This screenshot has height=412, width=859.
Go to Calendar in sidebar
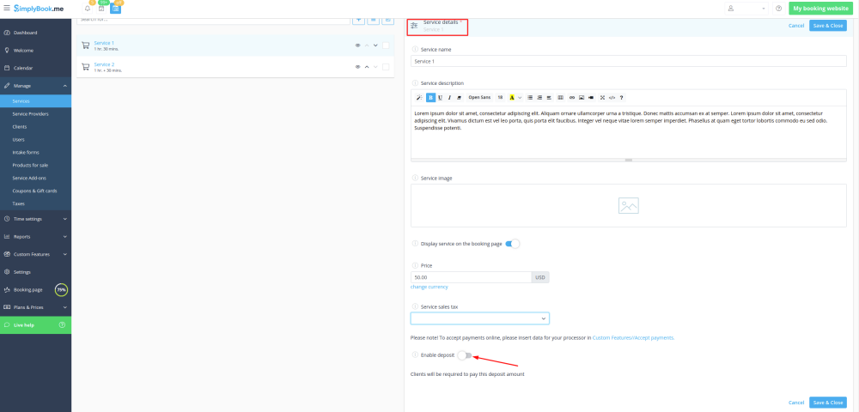pos(22,68)
